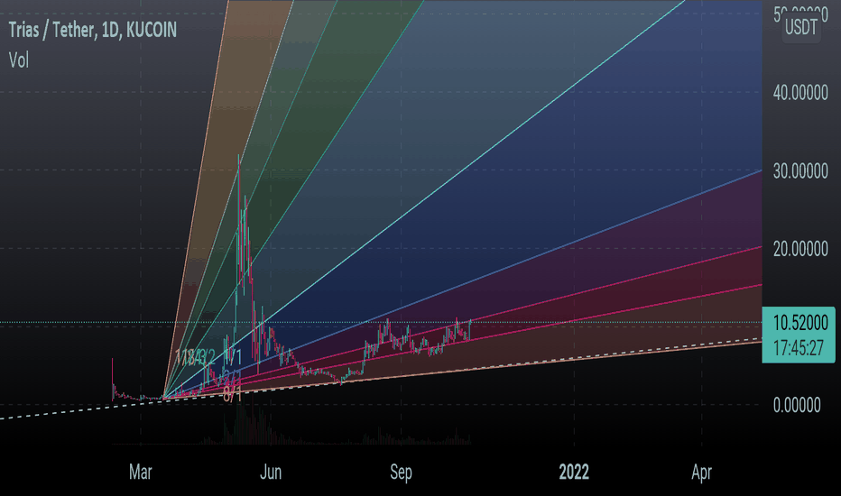The image size is (841, 496).
Task: Click the Jun date axis label
Action: click(271, 473)
